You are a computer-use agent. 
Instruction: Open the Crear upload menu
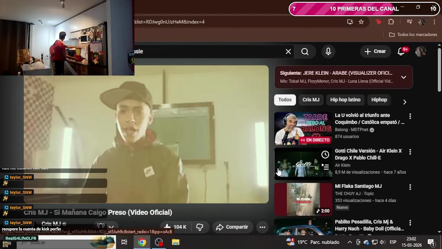[x=375, y=52]
